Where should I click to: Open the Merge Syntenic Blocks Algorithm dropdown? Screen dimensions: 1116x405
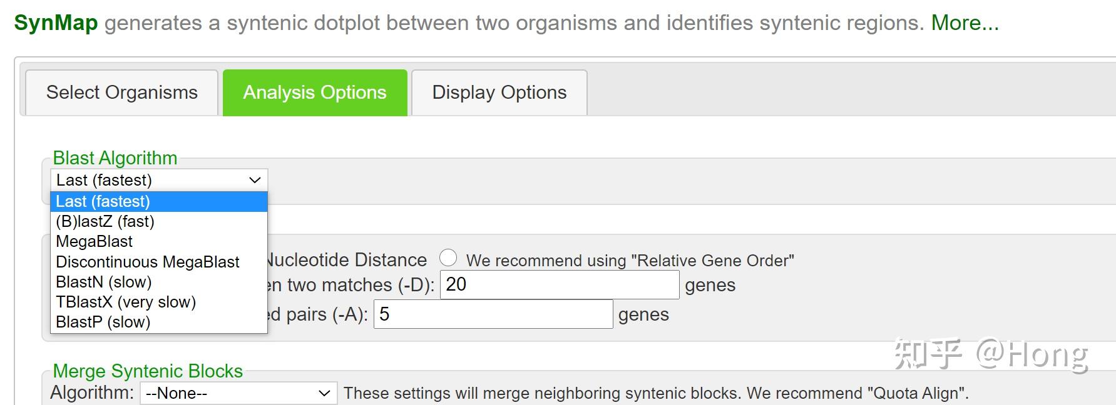(x=238, y=393)
